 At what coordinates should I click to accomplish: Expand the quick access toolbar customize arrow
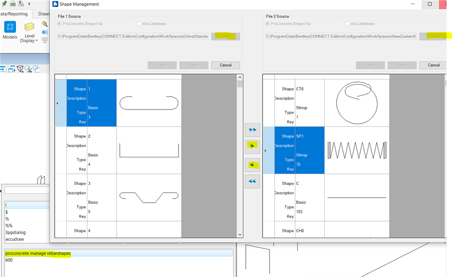(x=29, y=4)
